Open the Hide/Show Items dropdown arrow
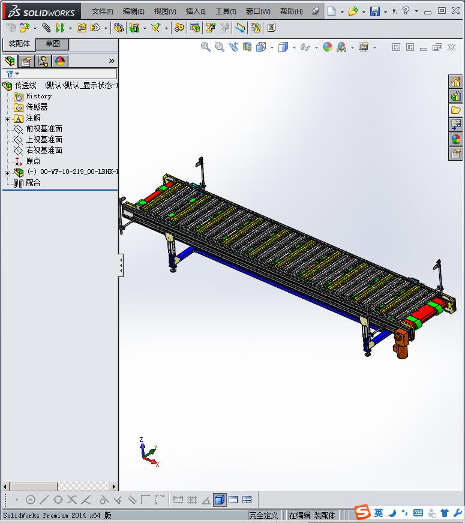Image resolution: width=465 pixels, height=523 pixels. click(316, 48)
